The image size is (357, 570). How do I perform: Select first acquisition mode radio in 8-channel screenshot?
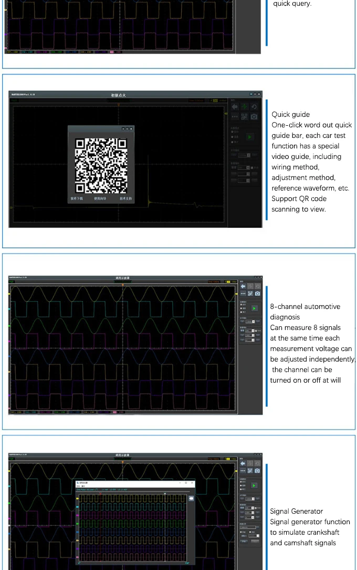241,305
